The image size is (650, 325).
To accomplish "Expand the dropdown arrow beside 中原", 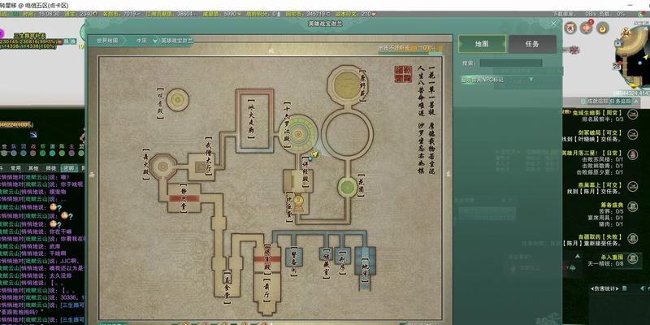I will point(155,41).
